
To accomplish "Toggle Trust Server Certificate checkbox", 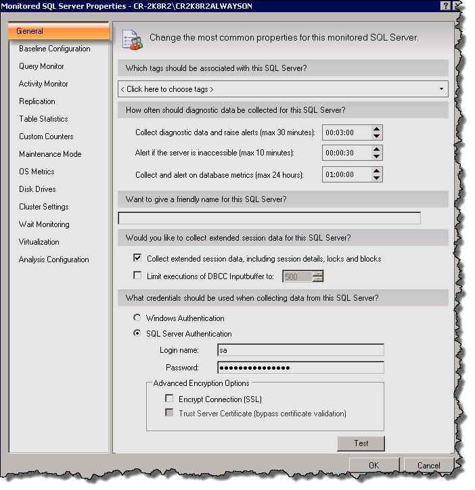I will (169, 412).
